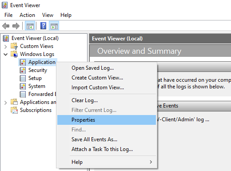Select the Security log icon in tree

point(23,70)
